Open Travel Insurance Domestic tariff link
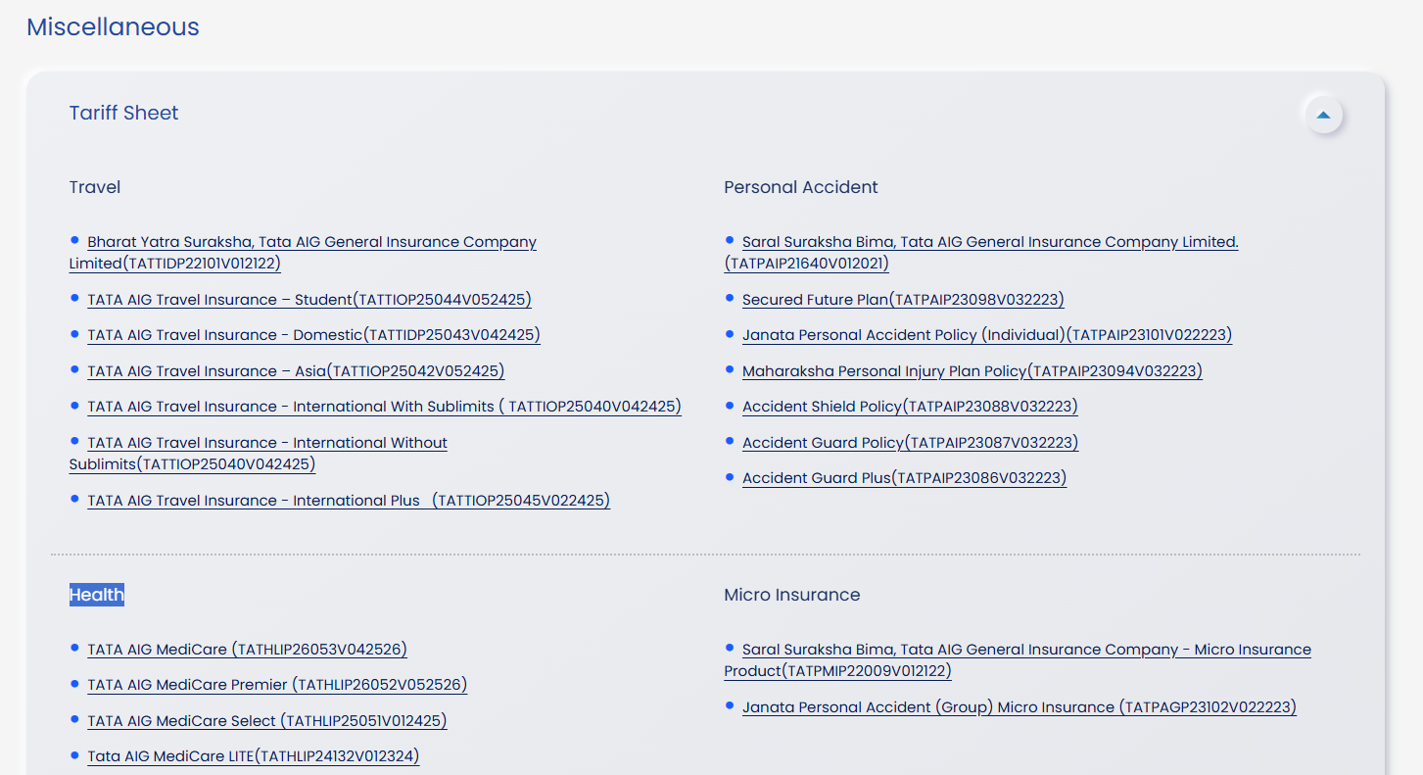Viewport: 1423px width, 775px height. pos(313,335)
